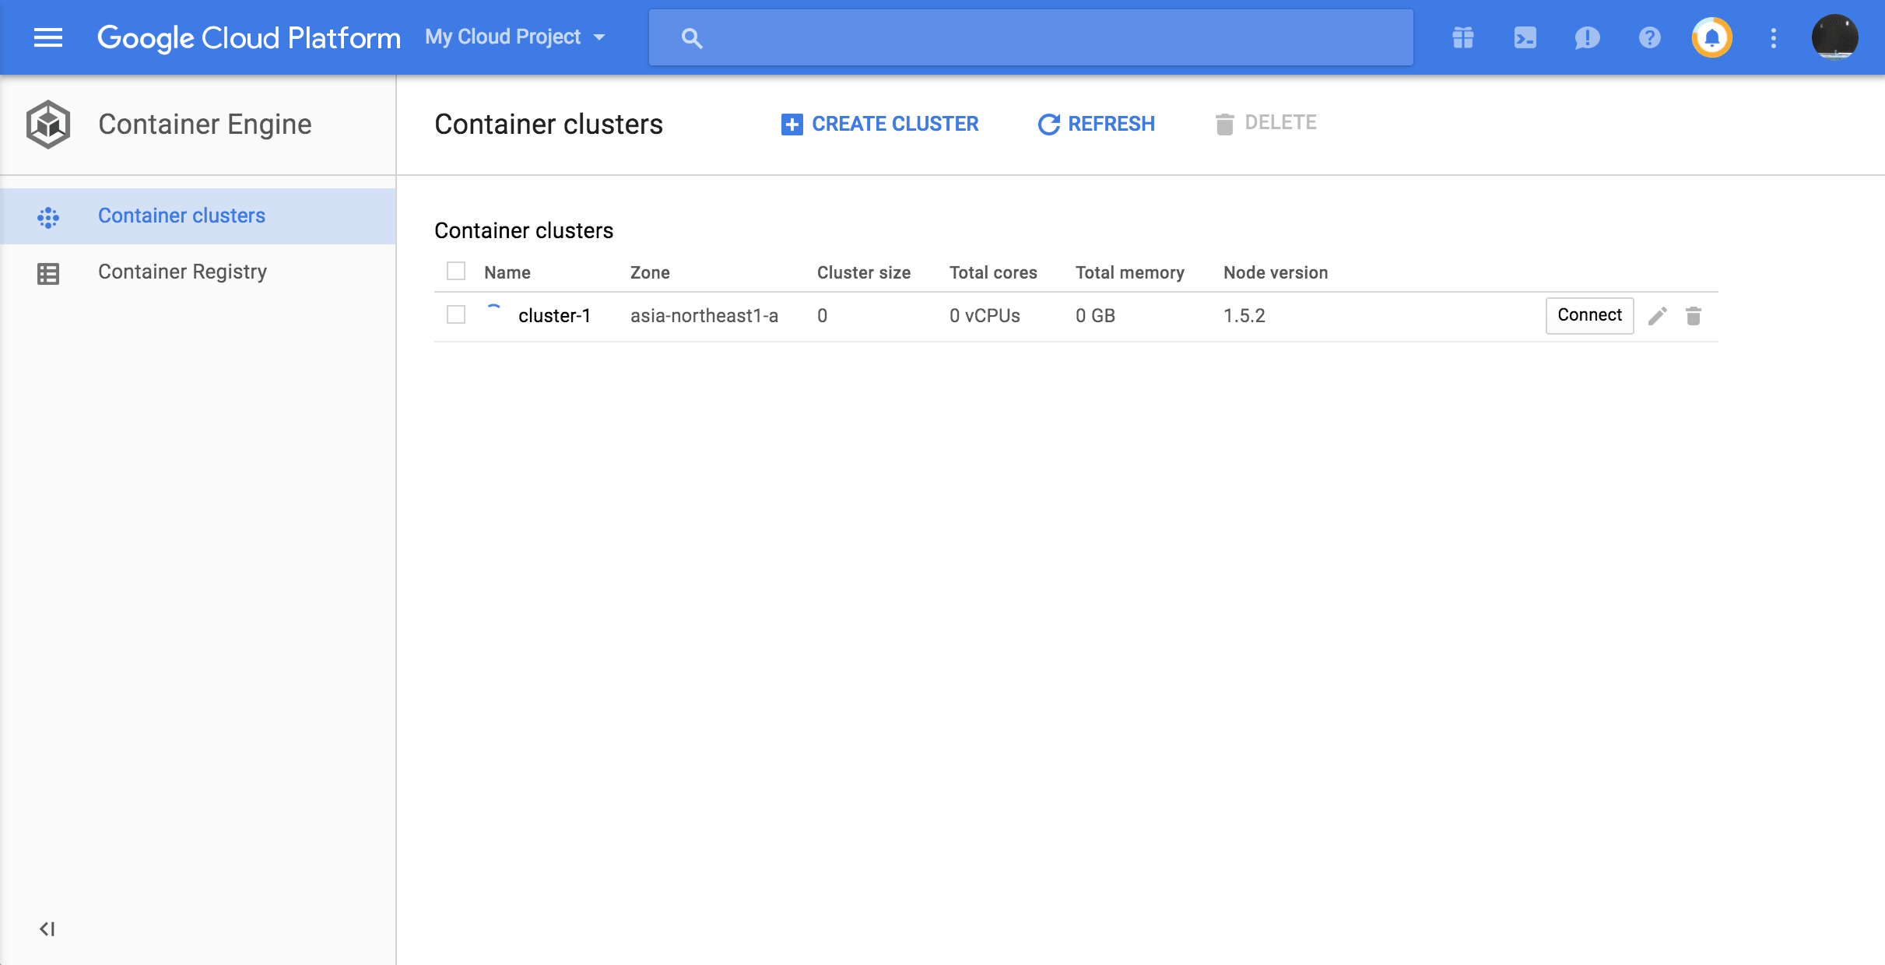This screenshot has width=1885, height=965.
Task: Click the Container Engine hexagon logo
Action: click(x=48, y=125)
